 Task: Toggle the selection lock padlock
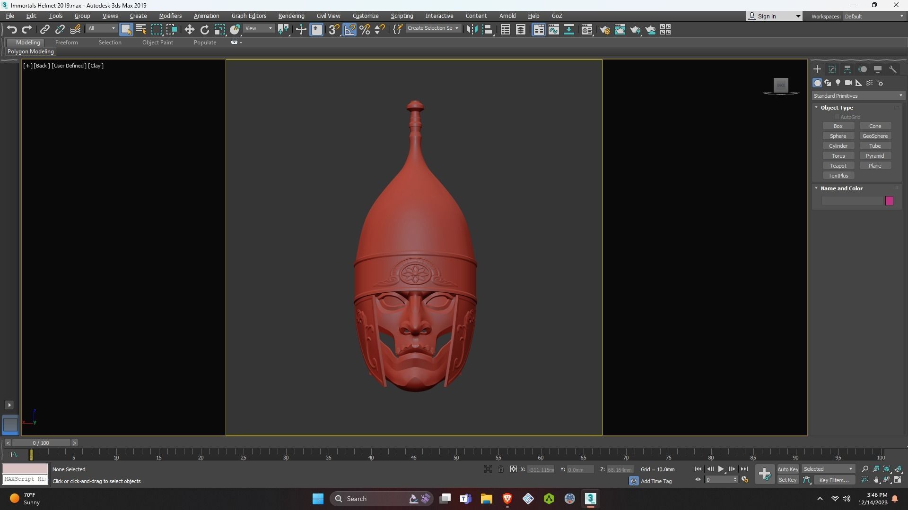pos(500,469)
